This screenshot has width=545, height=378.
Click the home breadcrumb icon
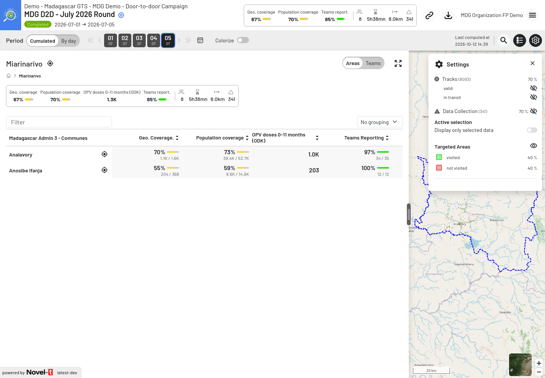[9, 76]
